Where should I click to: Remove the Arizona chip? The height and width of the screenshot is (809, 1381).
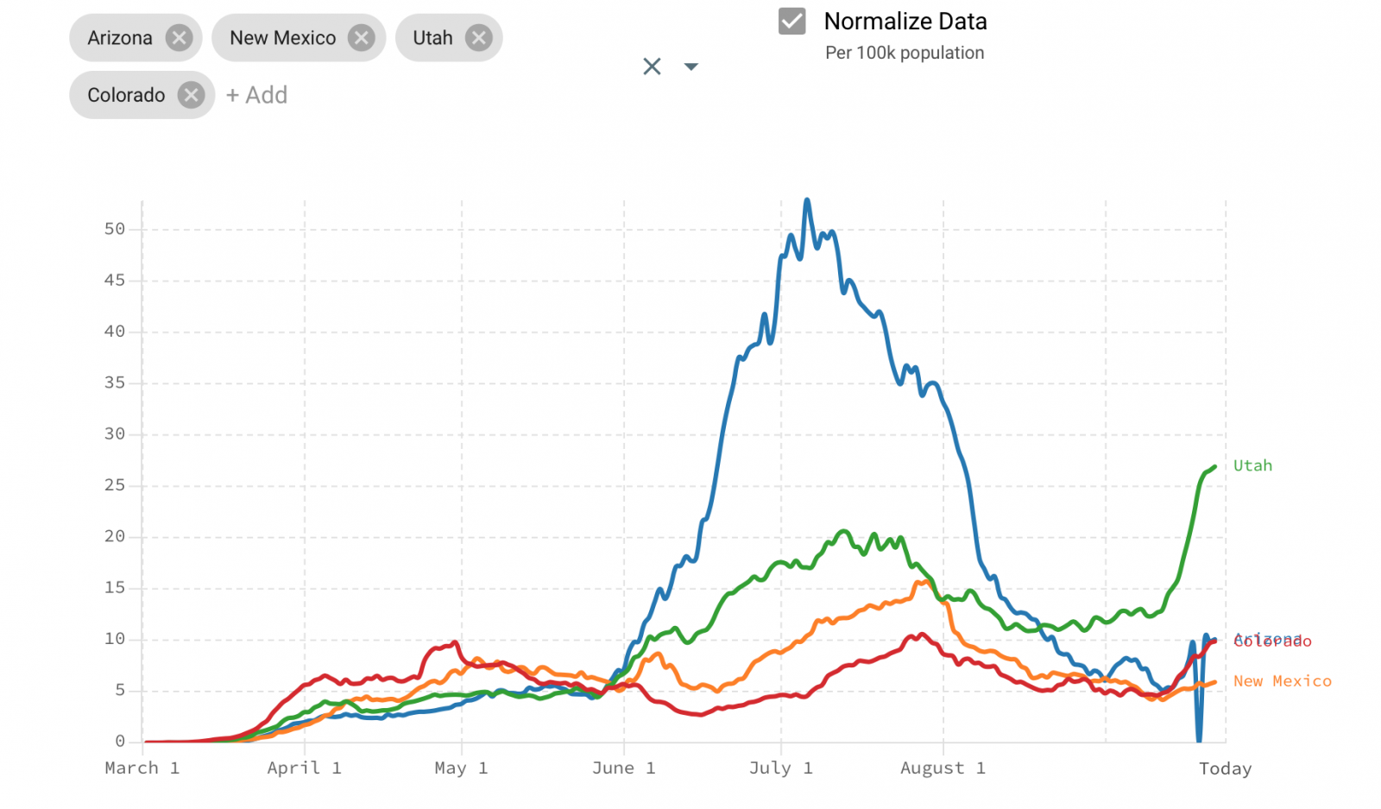(x=179, y=38)
